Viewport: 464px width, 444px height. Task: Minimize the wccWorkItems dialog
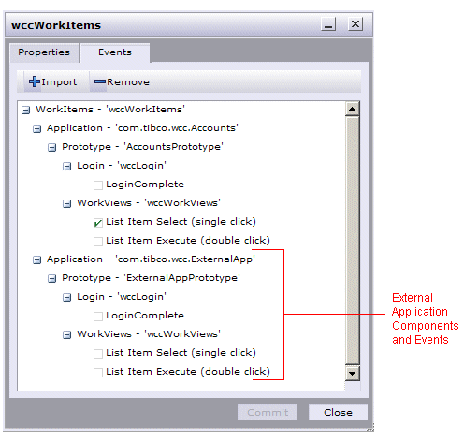(x=328, y=24)
